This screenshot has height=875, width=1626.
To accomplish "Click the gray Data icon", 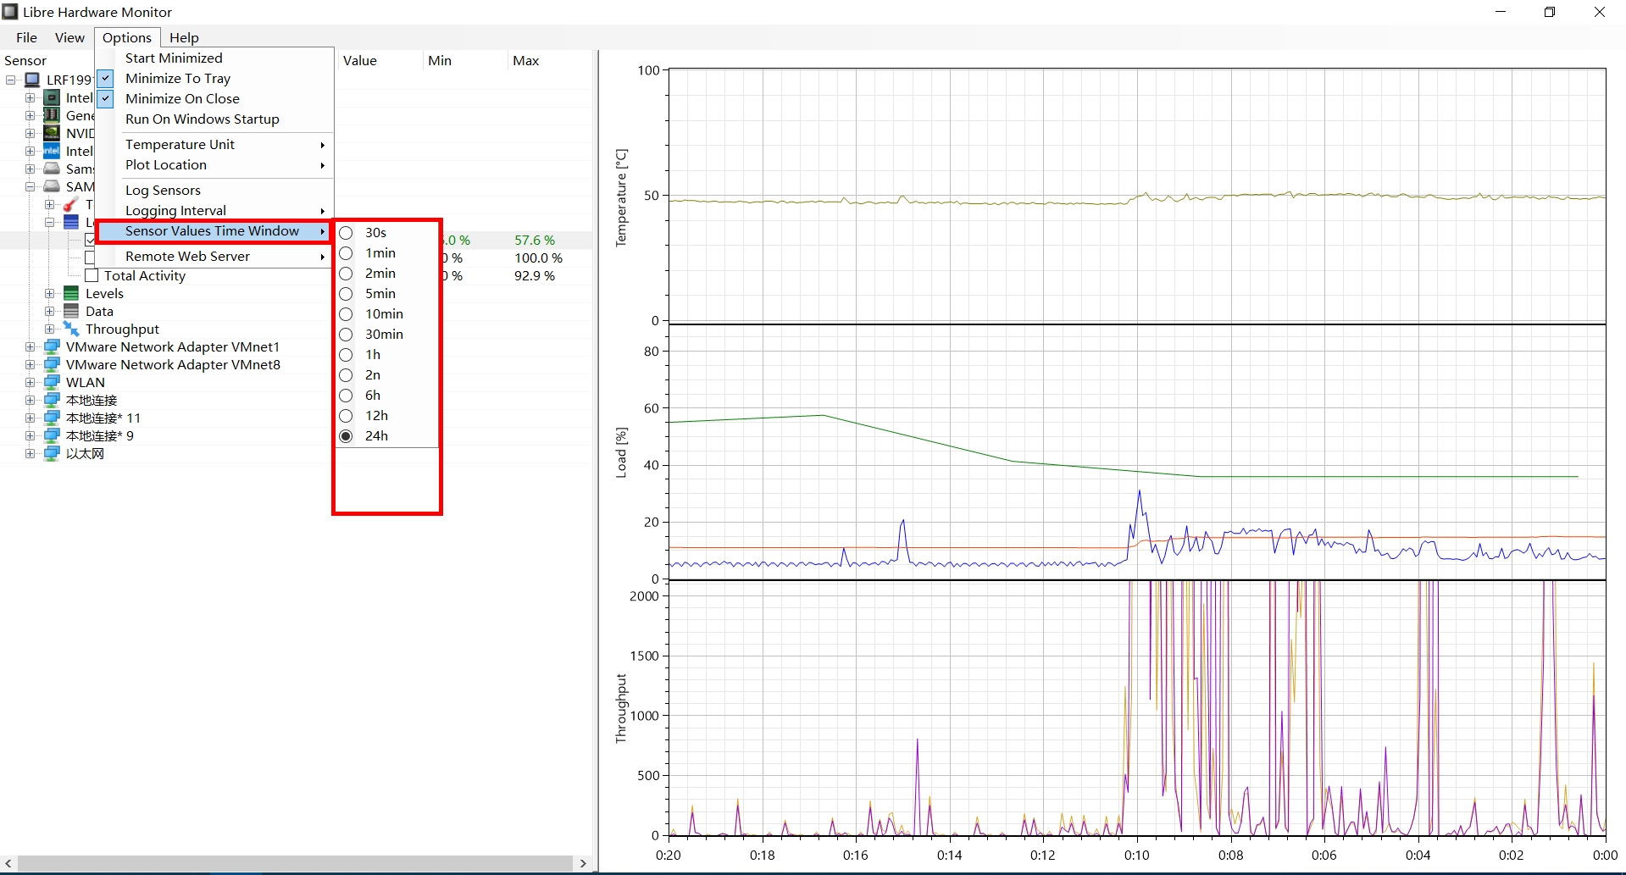I will (71, 311).
